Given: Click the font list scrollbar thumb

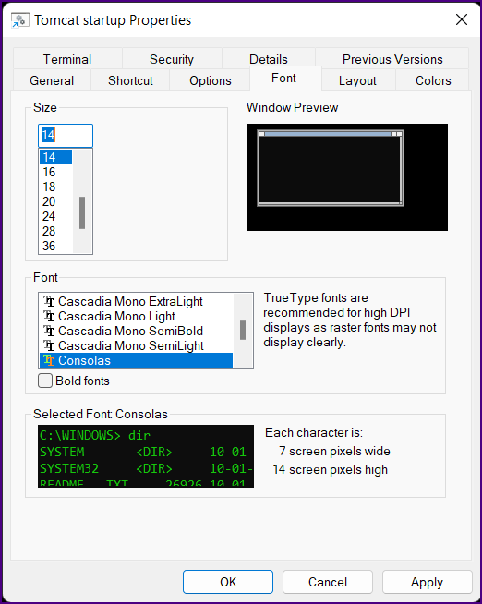Looking at the screenshot, I should click(243, 330).
